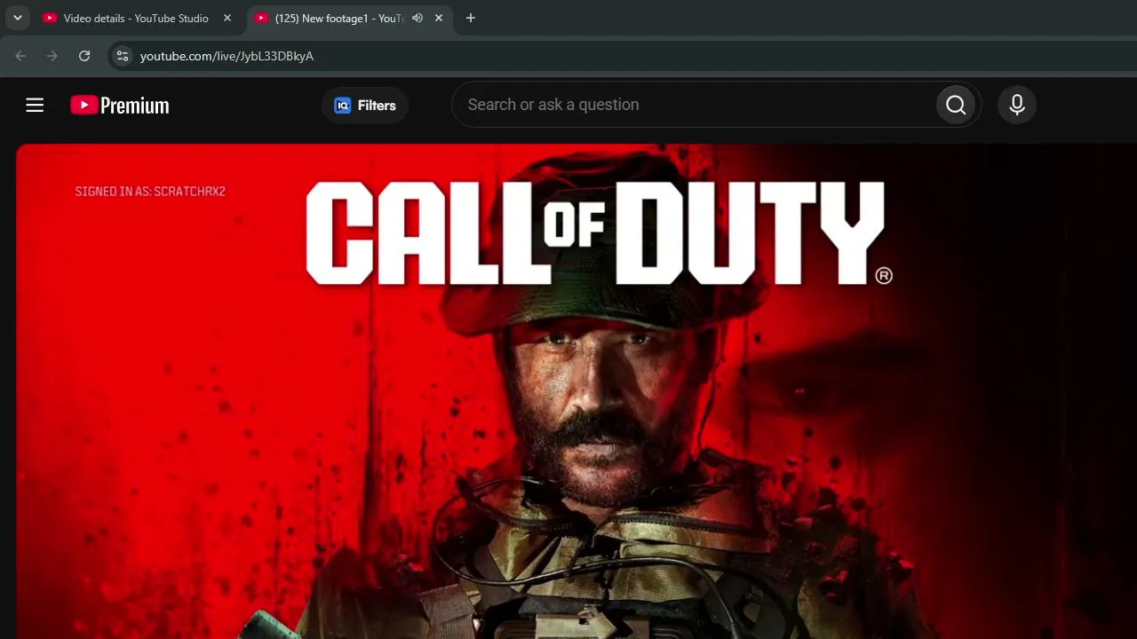Mute the tab via speaker icon
The image size is (1137, 639).
coord(417,18)
